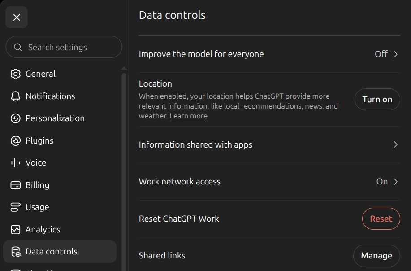The width and height of the screenshot is (411, 271).
Task: Open the Notifications settings tab
Action: point(60,96)
